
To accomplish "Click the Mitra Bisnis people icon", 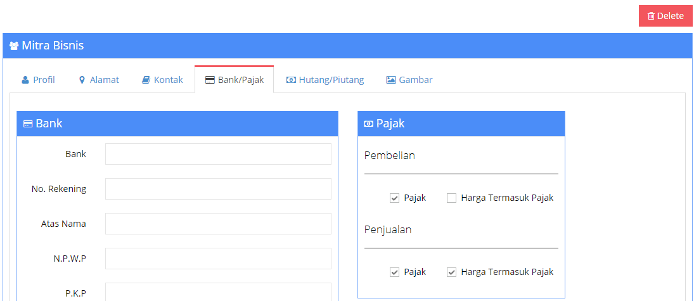I will [x=14, y=46].
